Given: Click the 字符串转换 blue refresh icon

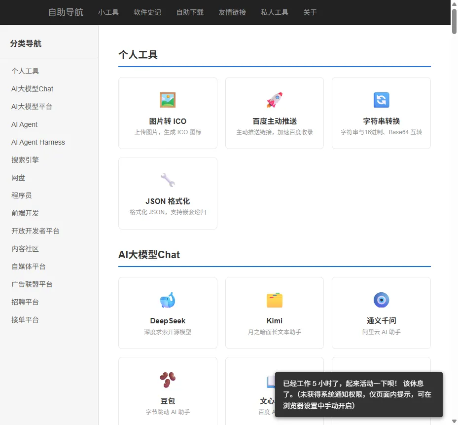Looking at the screenshot, I should click(x=381, y=100).
